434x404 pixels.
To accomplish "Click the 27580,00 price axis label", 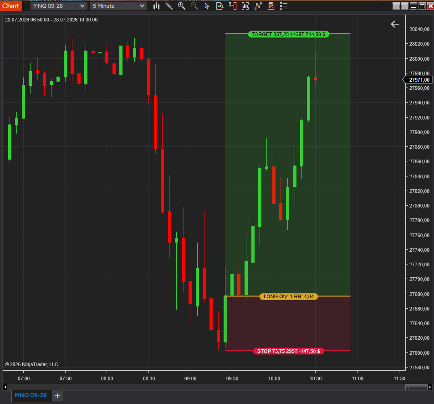I will click(419, 368).
